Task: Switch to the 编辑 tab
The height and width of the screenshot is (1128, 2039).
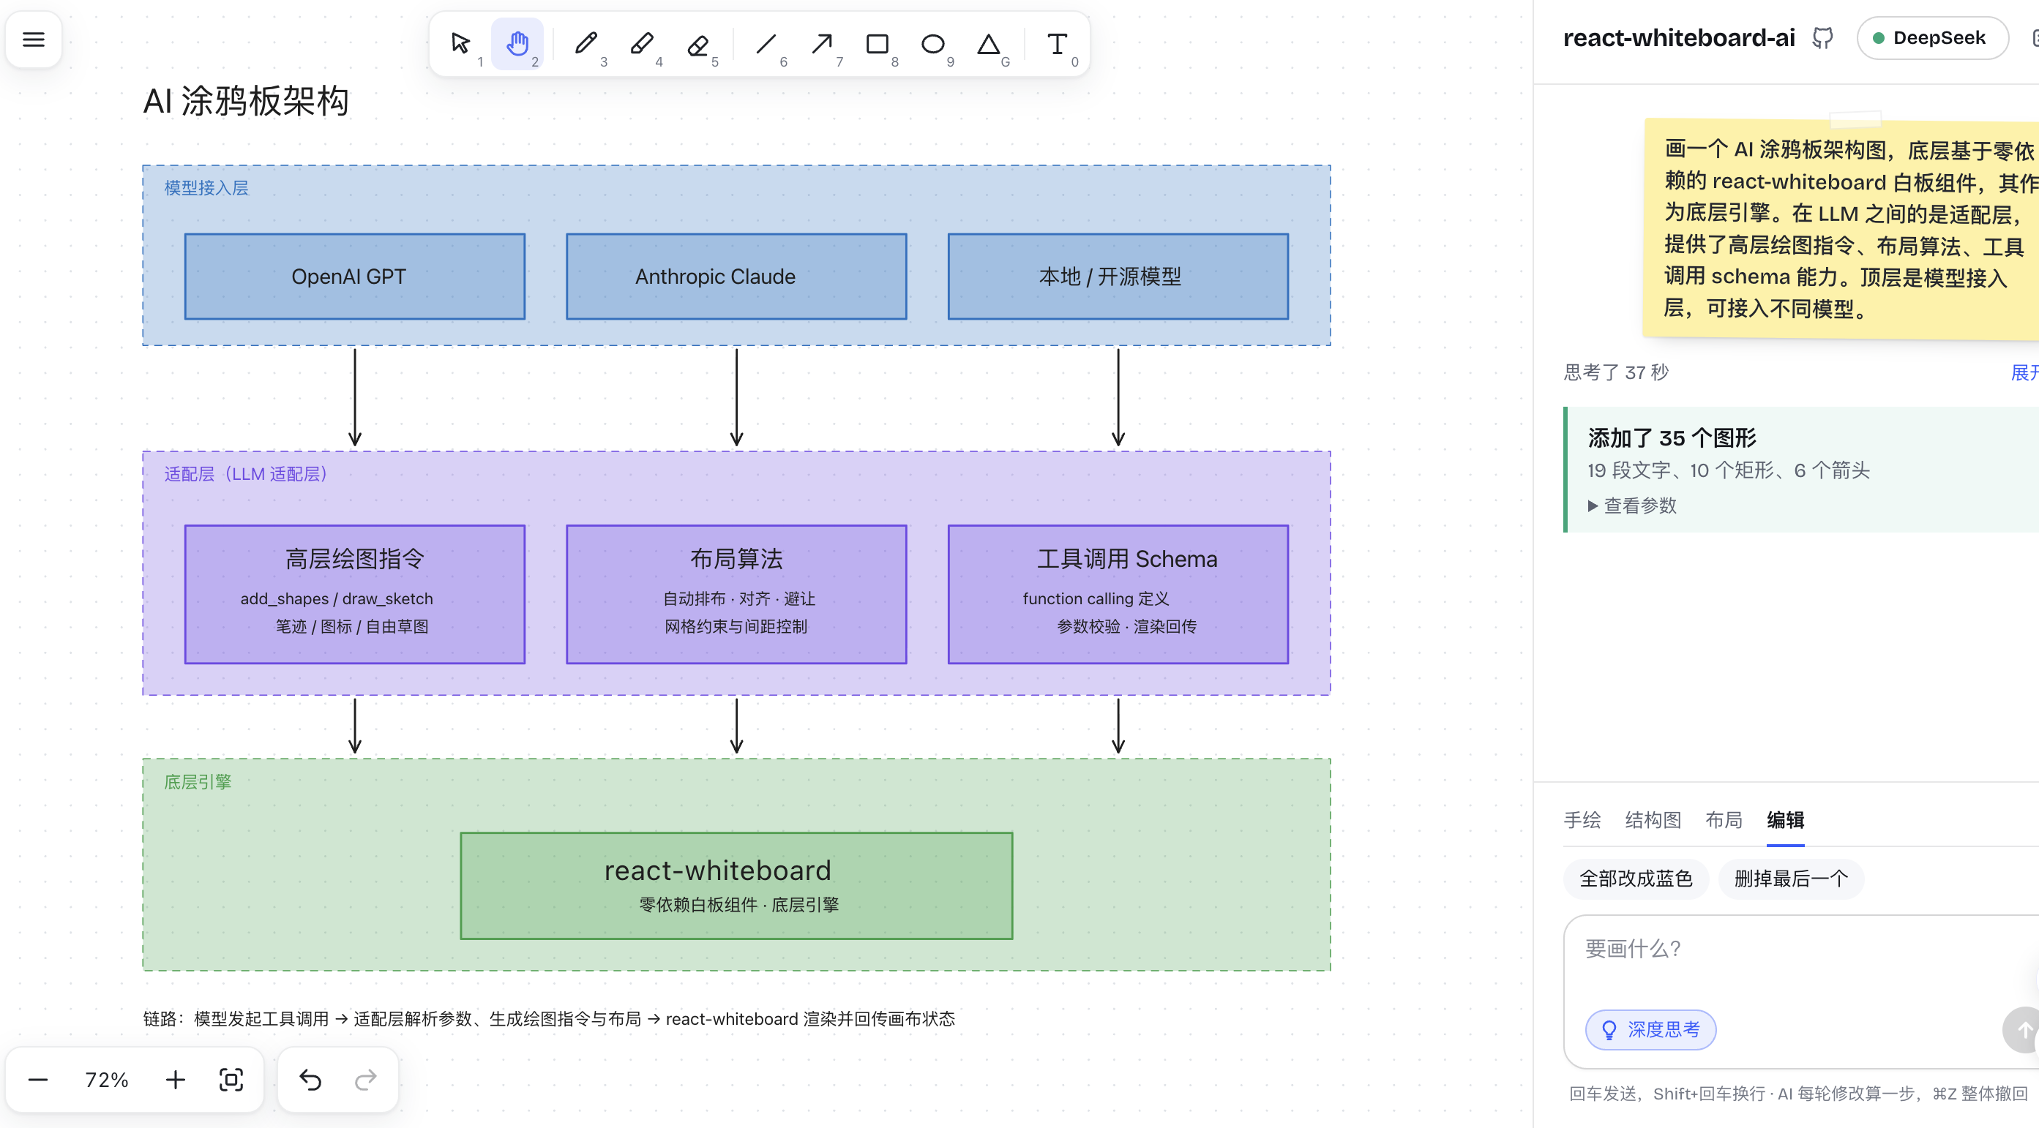Action: 1786,819
